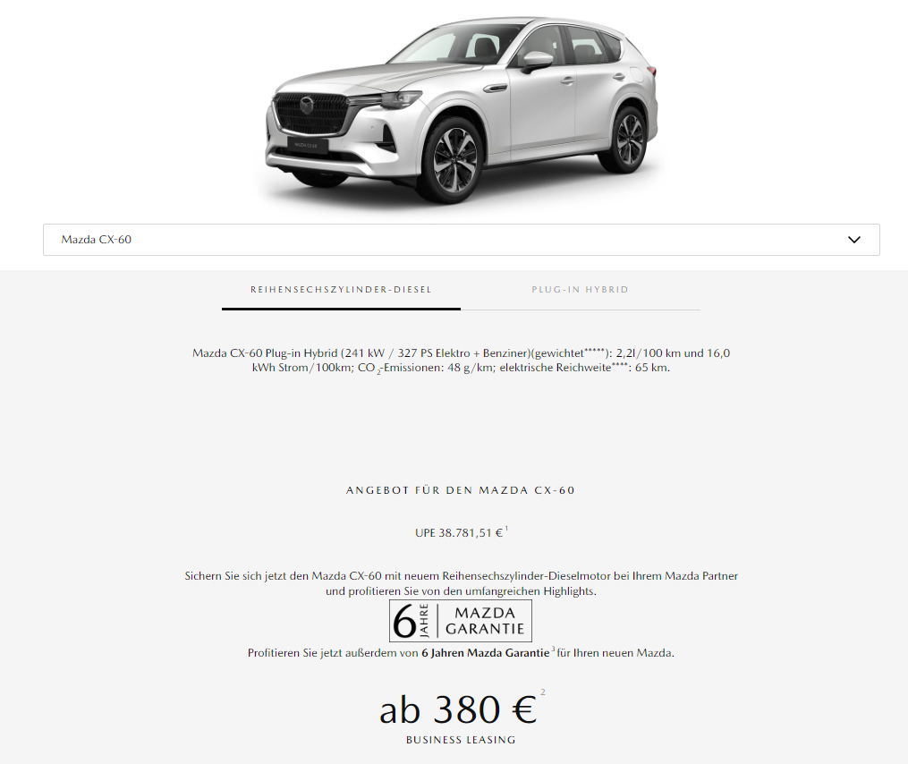The image size is (908, 764).
Task: Click the ab 380 € leasing price
Action: (458, 709)
